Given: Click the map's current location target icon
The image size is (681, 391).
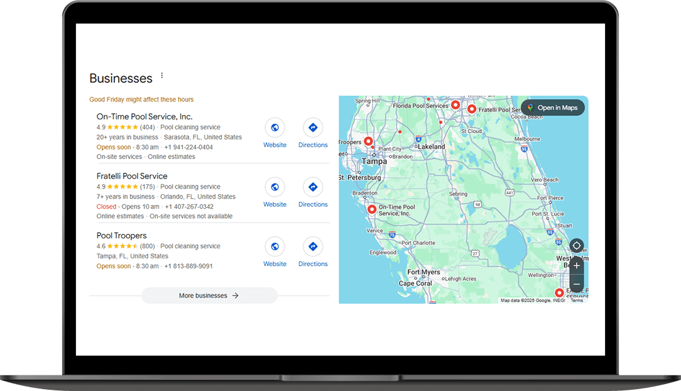Looking at the screenshot, I should pyautogui.click(x=576, y=245).
